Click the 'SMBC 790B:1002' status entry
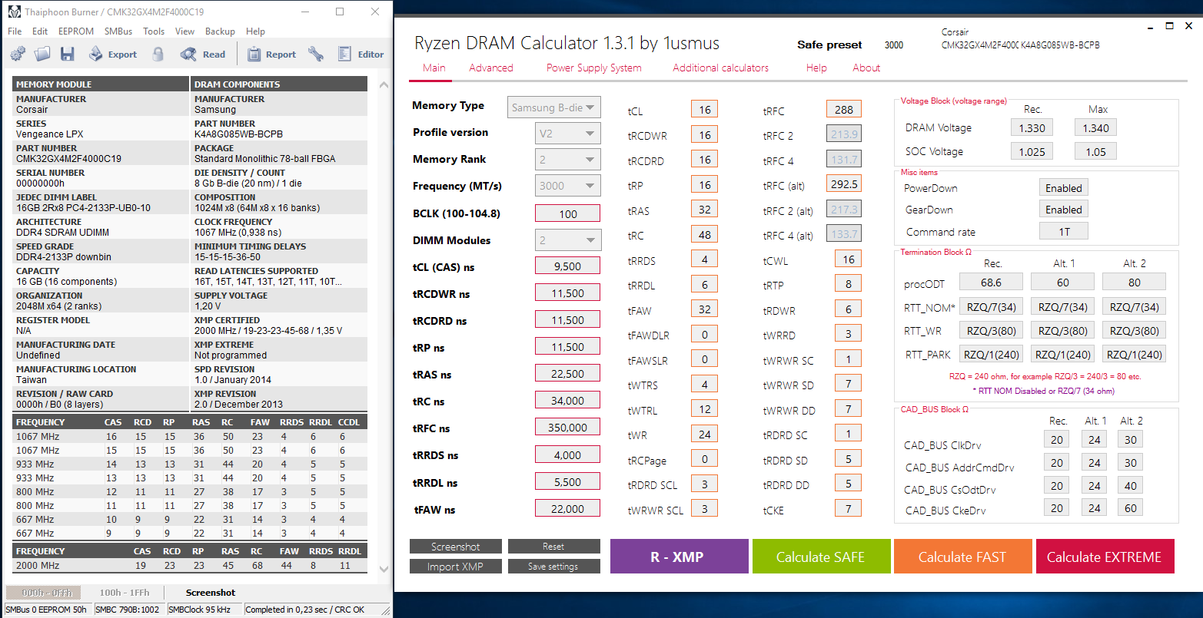Viewport: 1203px width, 618px height. coord(130,610)
